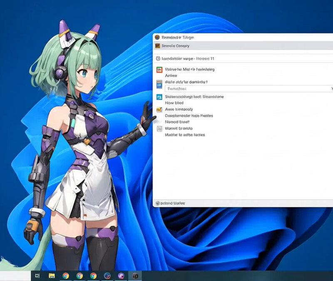Open the row heading ending with number 11
The image size is (333, 281).
(188, 58)
